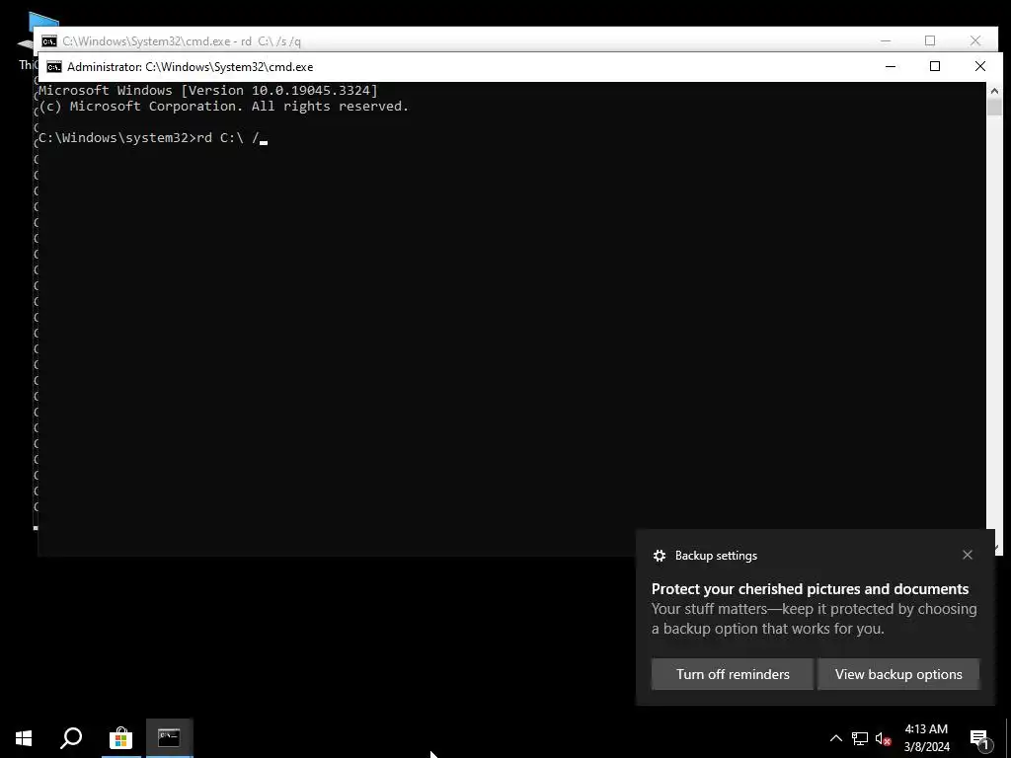Maximize the Administrator cmd.exe window
This screenshot has width=1011, height=758.
pos(935,66)
